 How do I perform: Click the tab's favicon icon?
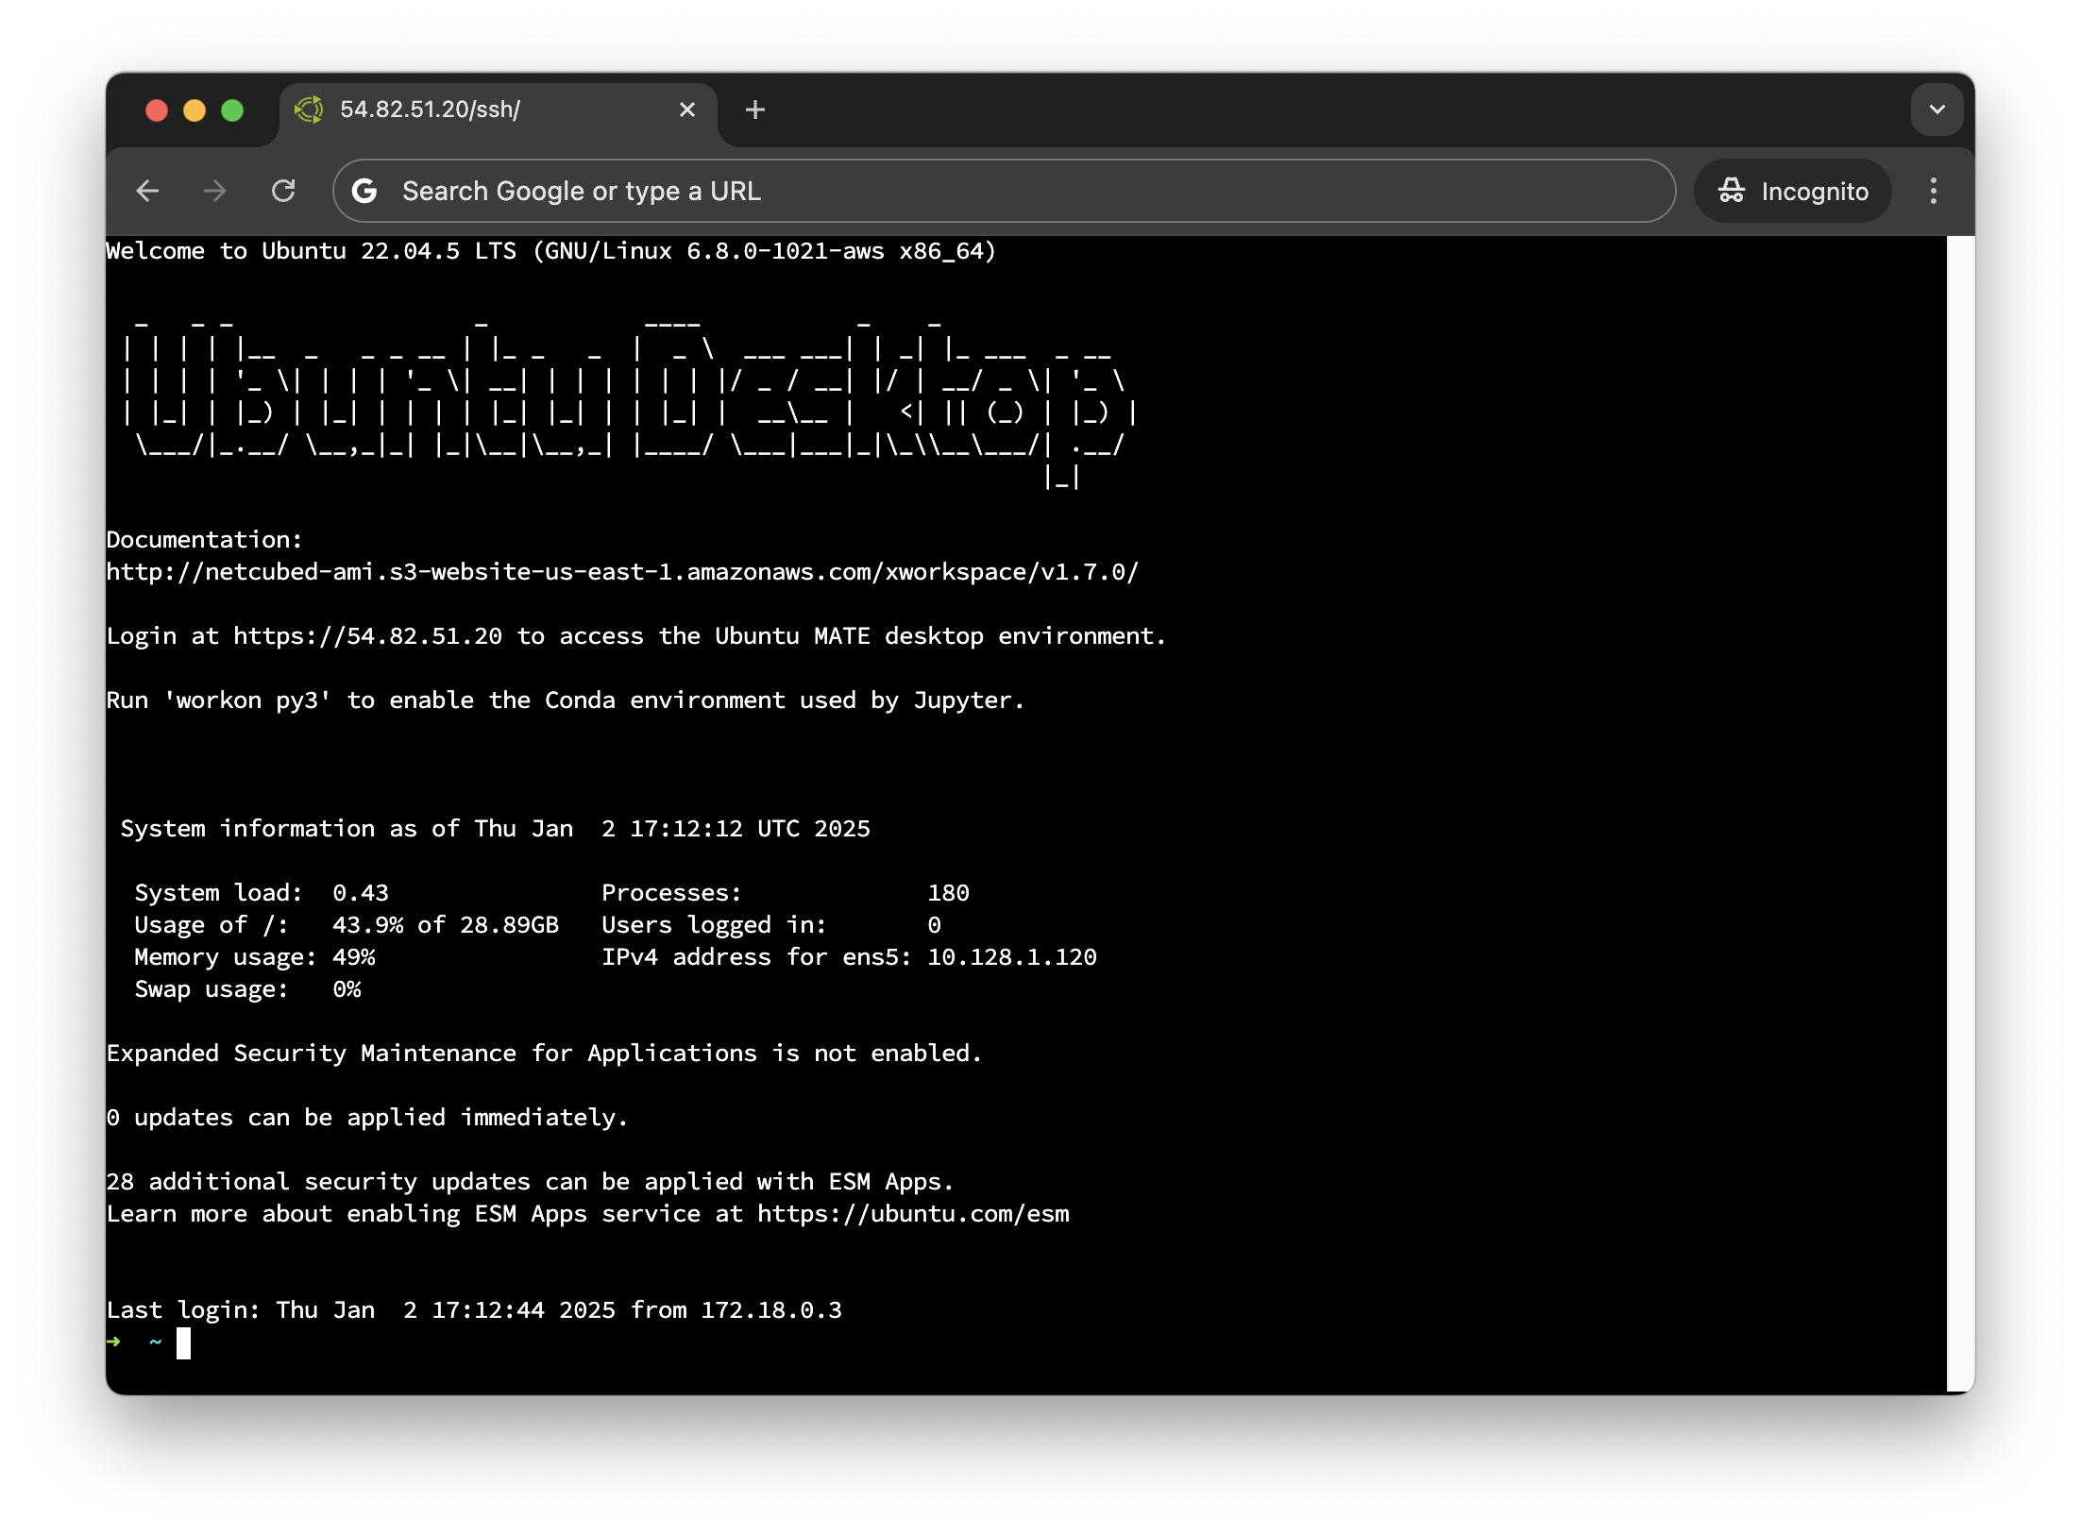point(309,110)
